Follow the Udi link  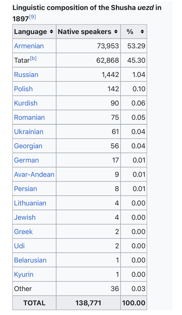[19, 246]
